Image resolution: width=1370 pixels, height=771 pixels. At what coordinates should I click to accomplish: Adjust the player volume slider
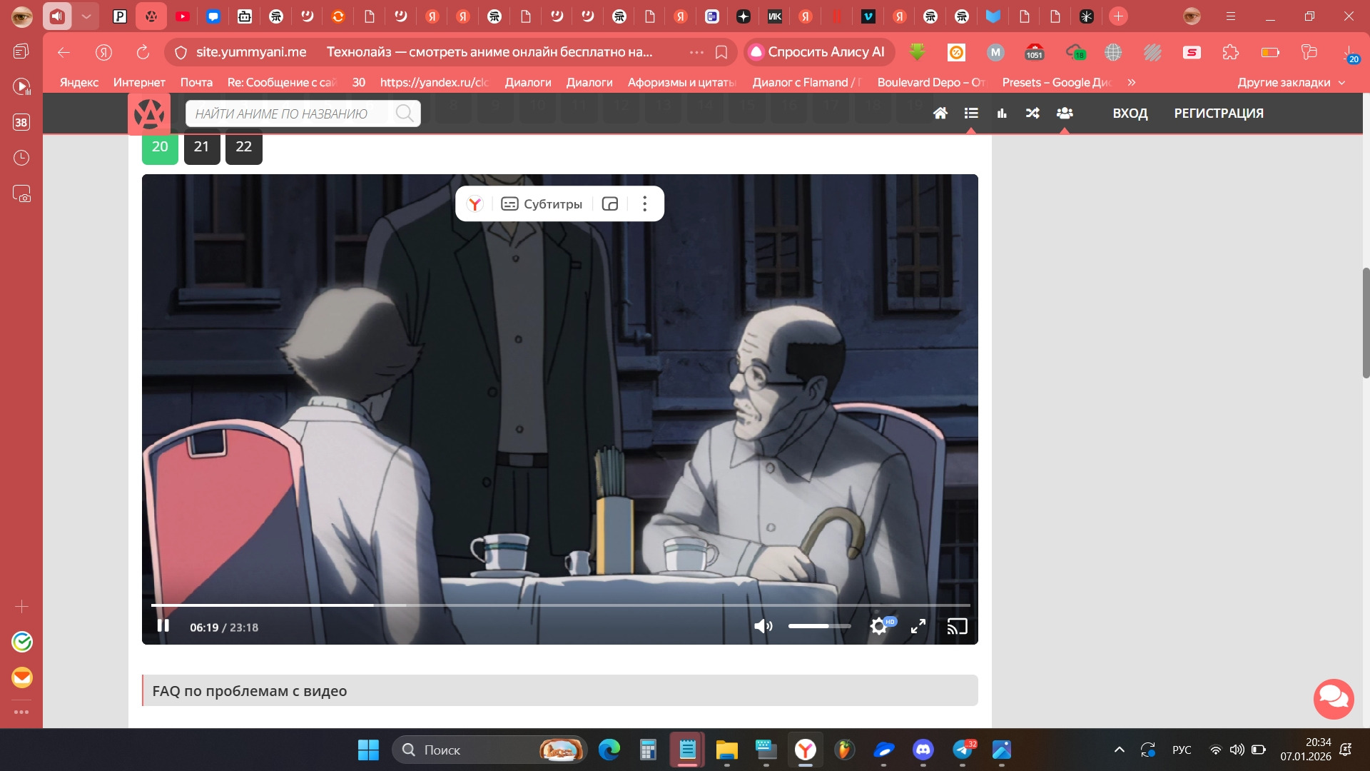point(819,626)
